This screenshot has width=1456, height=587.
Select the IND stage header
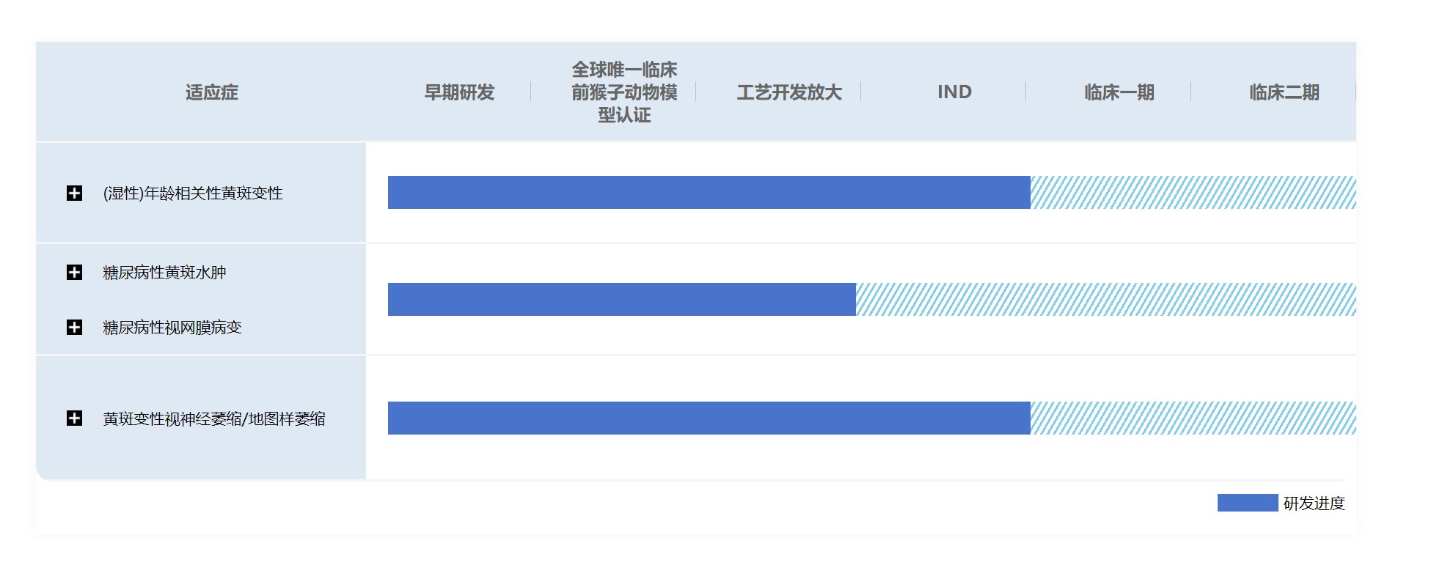(954, 92)
